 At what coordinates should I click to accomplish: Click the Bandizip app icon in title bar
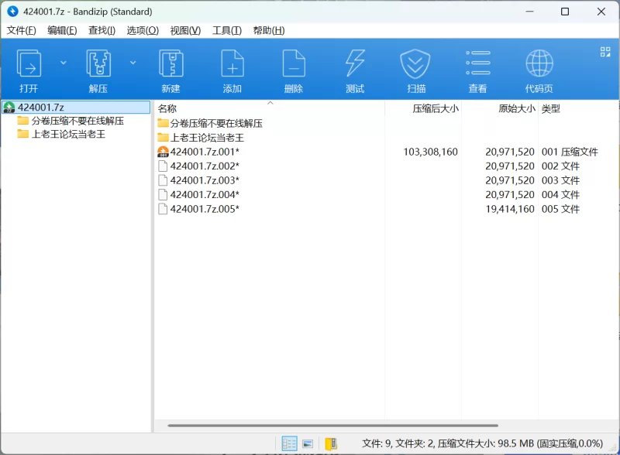pyautogui.click(x=12, y=12)
